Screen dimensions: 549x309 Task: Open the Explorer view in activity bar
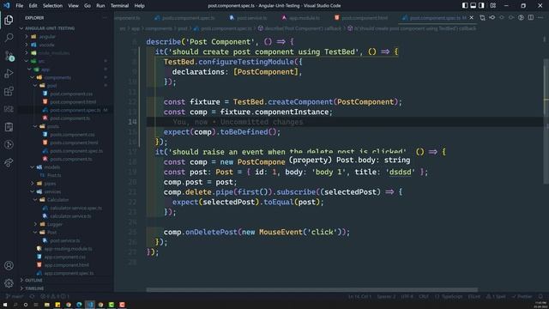[x=9, y=20]
